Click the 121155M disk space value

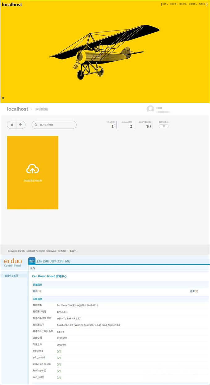click(61, 338)
